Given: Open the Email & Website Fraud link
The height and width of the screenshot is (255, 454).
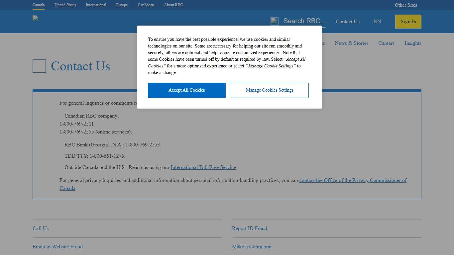Looking at the screenshot, I should pyautogui.click(x=57, y=247).
